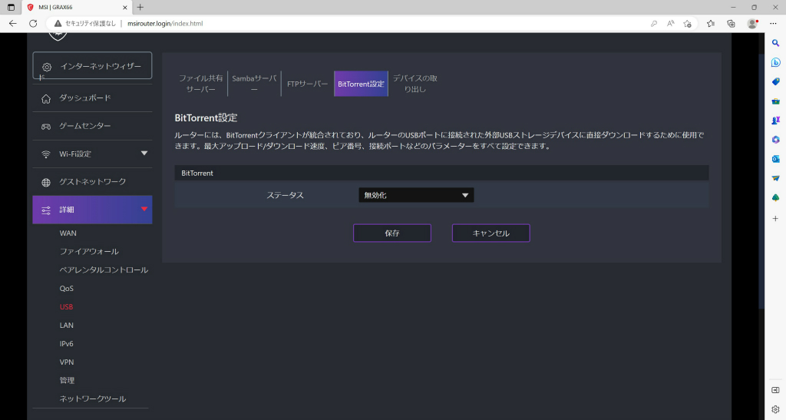Collapse the 詳細 menu red arrow
Viewport: 786px width, 420px height.
coord(144,209)
